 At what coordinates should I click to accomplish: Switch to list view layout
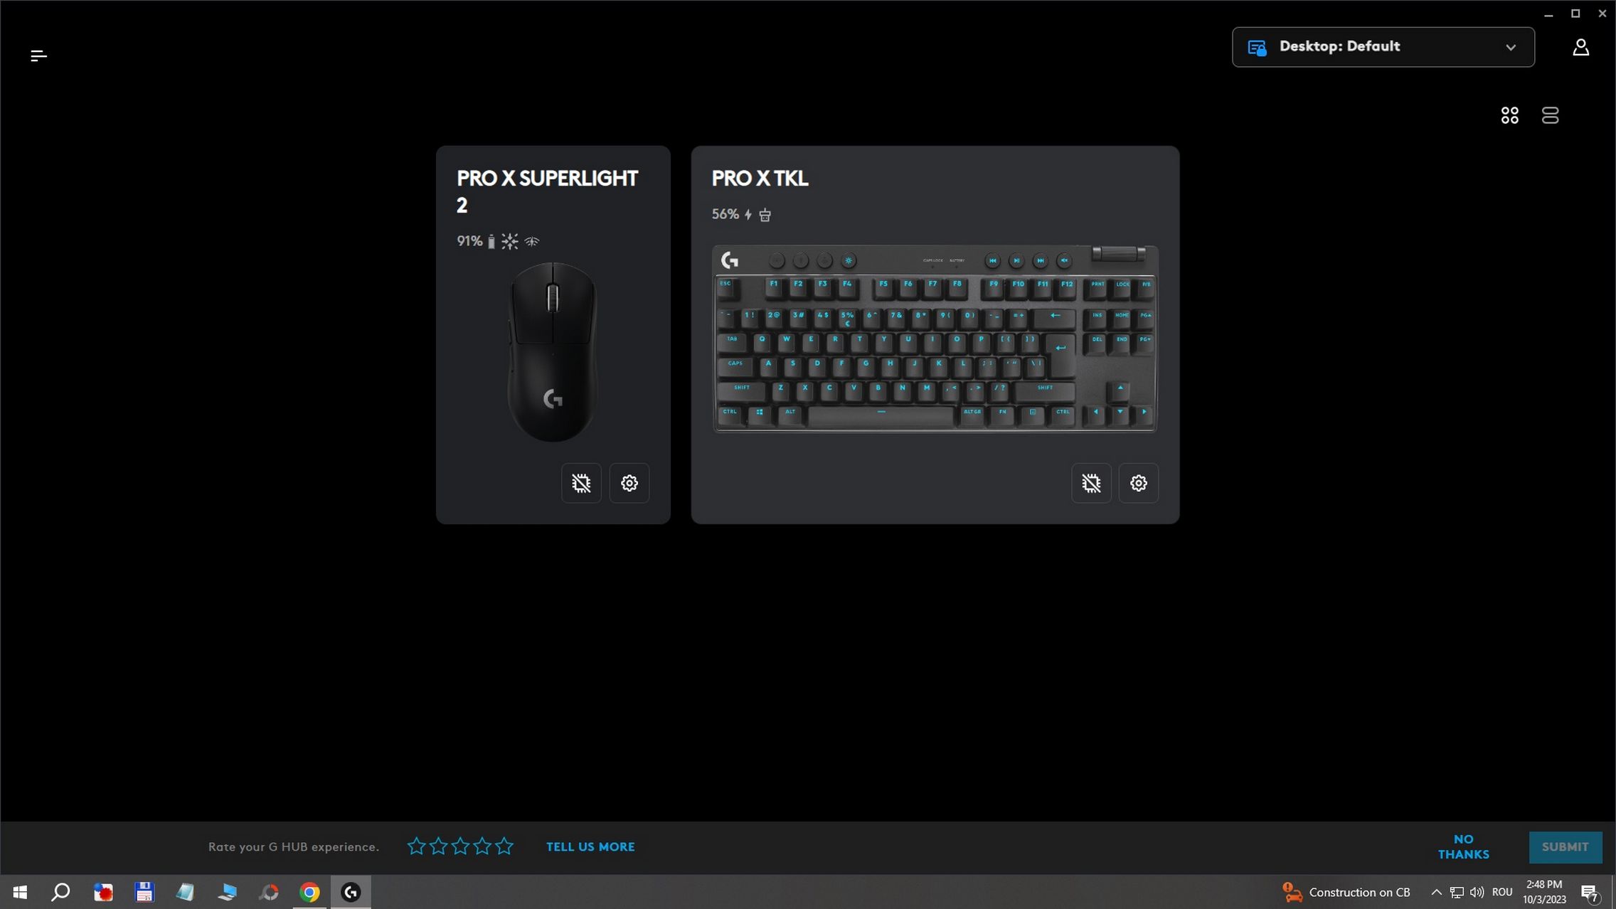click(1550, 115)
